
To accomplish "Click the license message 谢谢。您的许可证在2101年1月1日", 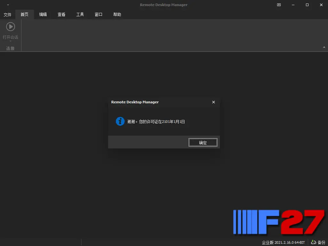I will 156,122.
